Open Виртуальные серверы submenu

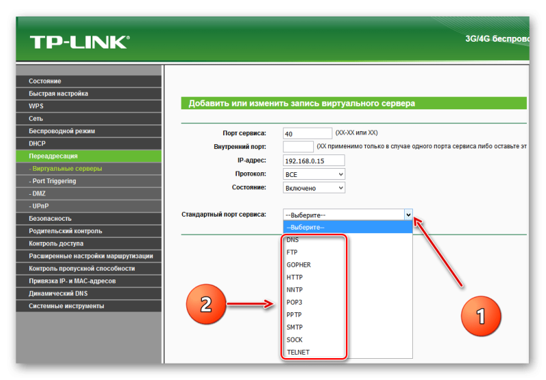89,169
